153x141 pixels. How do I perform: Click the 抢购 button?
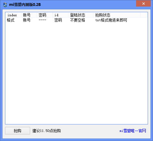point(18,131)
